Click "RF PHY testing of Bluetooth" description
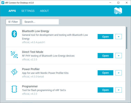Screen dimensions: 131x103 pos(48,56)
